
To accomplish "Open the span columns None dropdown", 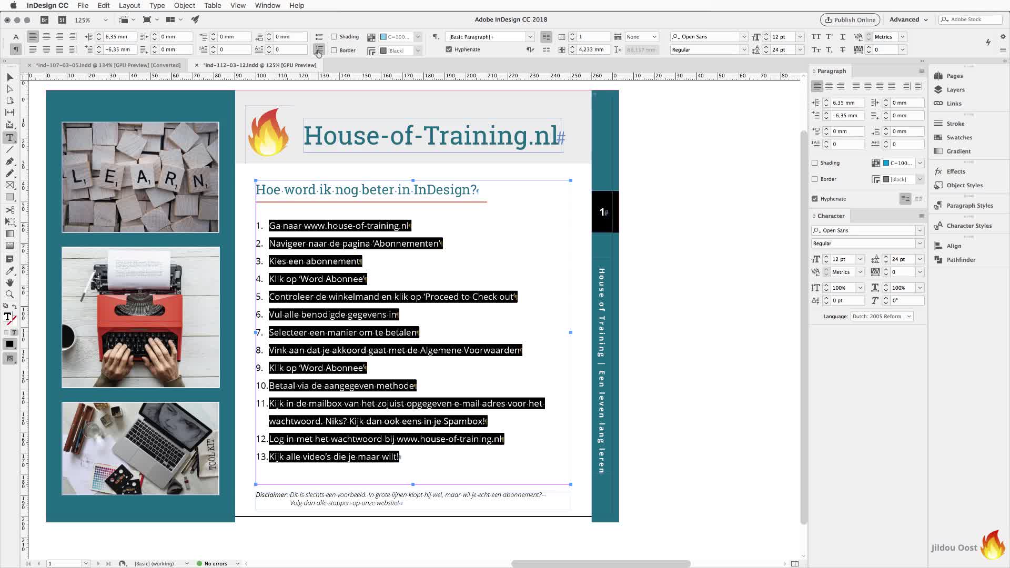I will coord(642,37).
